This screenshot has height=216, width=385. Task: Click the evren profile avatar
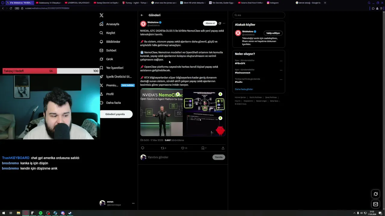click(102, 203)
